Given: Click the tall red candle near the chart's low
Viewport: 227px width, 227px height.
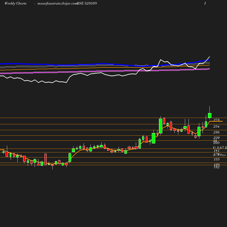Looking at the screenshot, I should coord(45,159).
